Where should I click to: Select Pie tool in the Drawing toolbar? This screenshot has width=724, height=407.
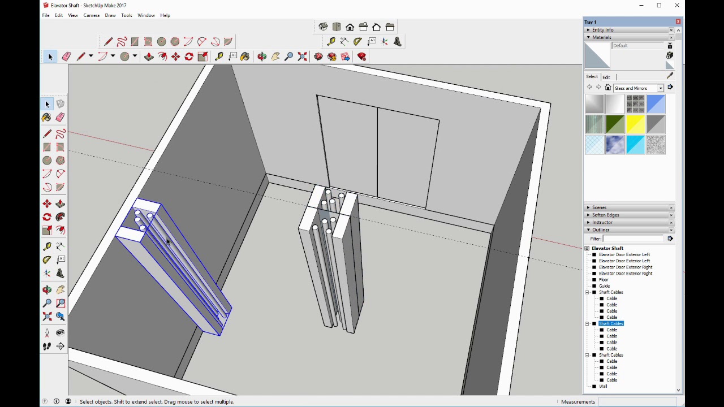coord(229,42)
